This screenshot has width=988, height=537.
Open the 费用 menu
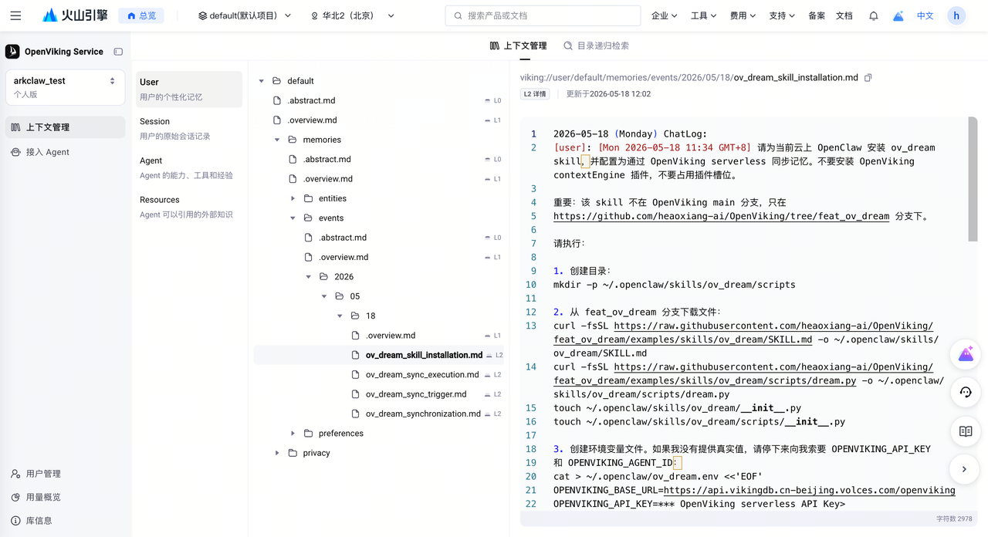743,15
